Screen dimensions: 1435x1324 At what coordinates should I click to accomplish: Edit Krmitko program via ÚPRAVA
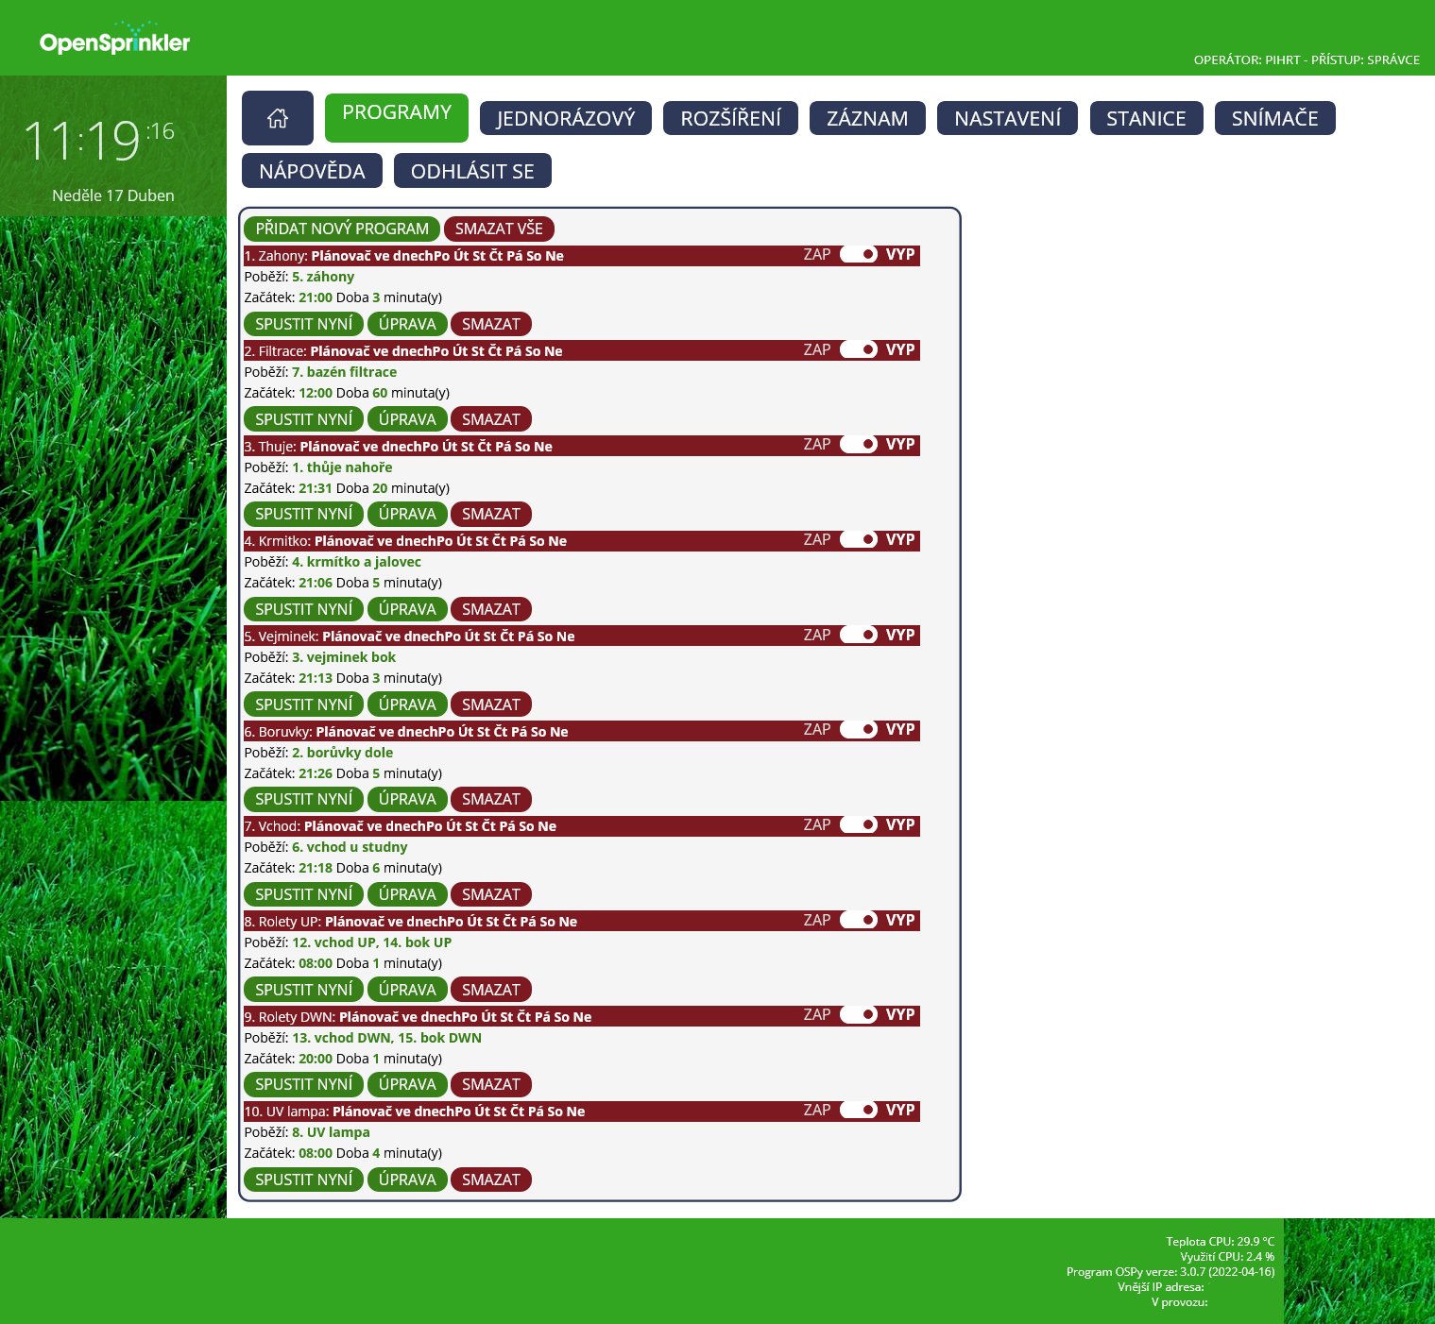407,609
